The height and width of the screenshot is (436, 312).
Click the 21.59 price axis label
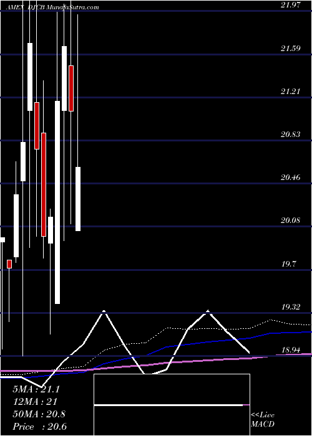pos(290,49)
